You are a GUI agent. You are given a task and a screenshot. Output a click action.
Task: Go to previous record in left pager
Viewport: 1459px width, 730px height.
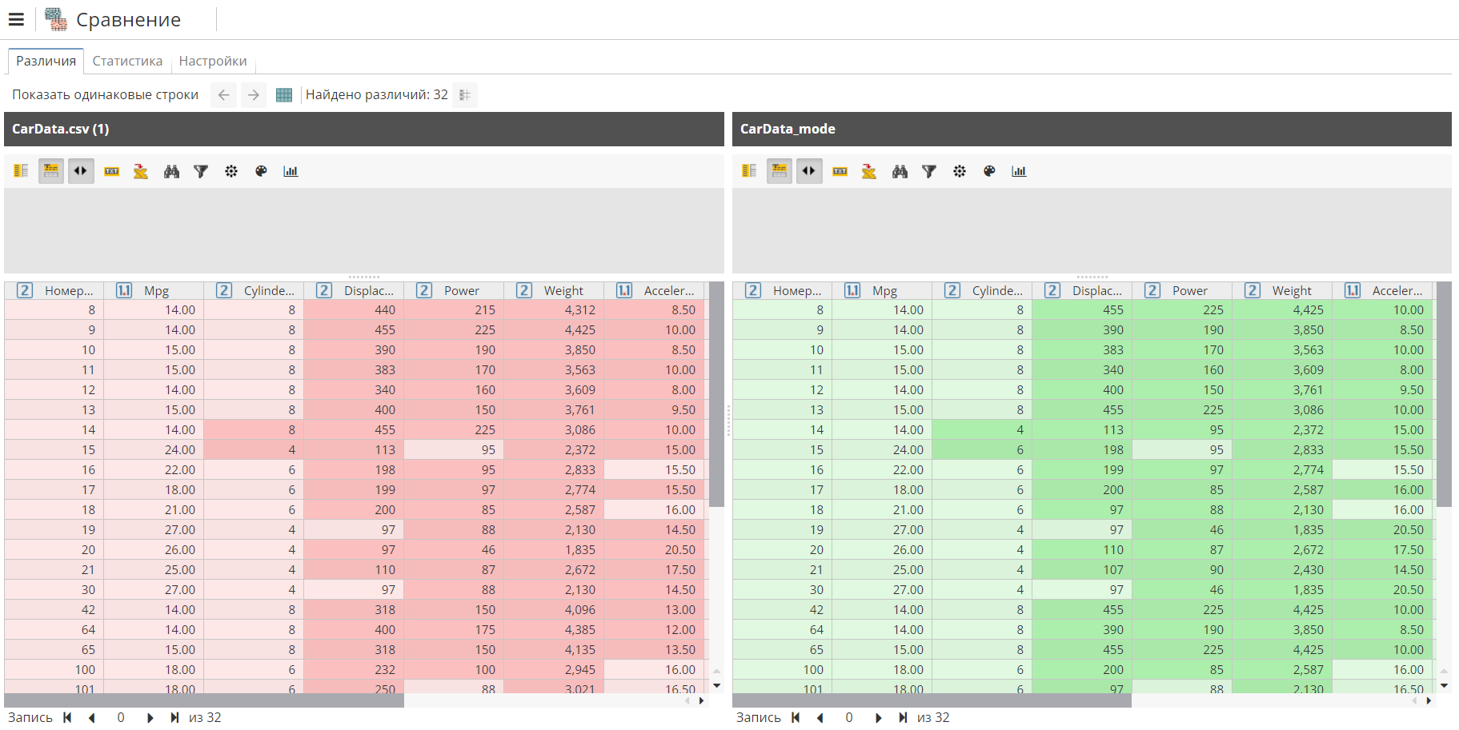pos(92,717)
